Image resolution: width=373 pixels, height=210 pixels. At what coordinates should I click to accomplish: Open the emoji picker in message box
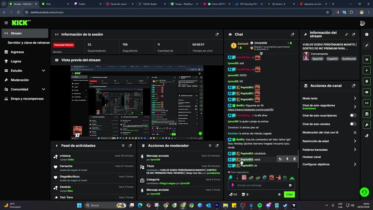click(290, 185)
